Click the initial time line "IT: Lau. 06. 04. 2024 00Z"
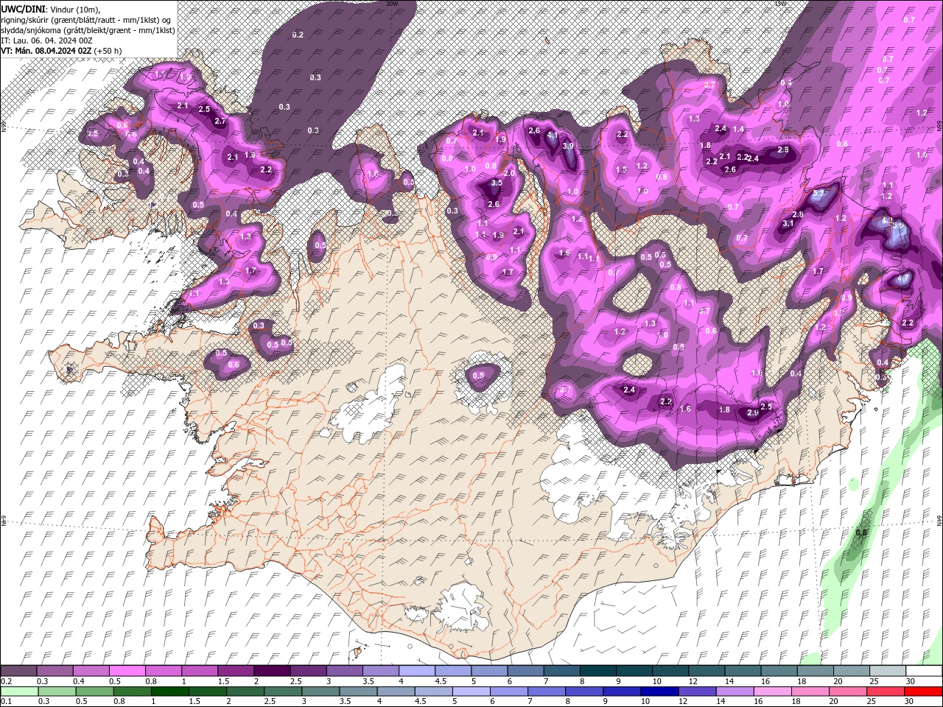943x707 pixels. (47, 40)
